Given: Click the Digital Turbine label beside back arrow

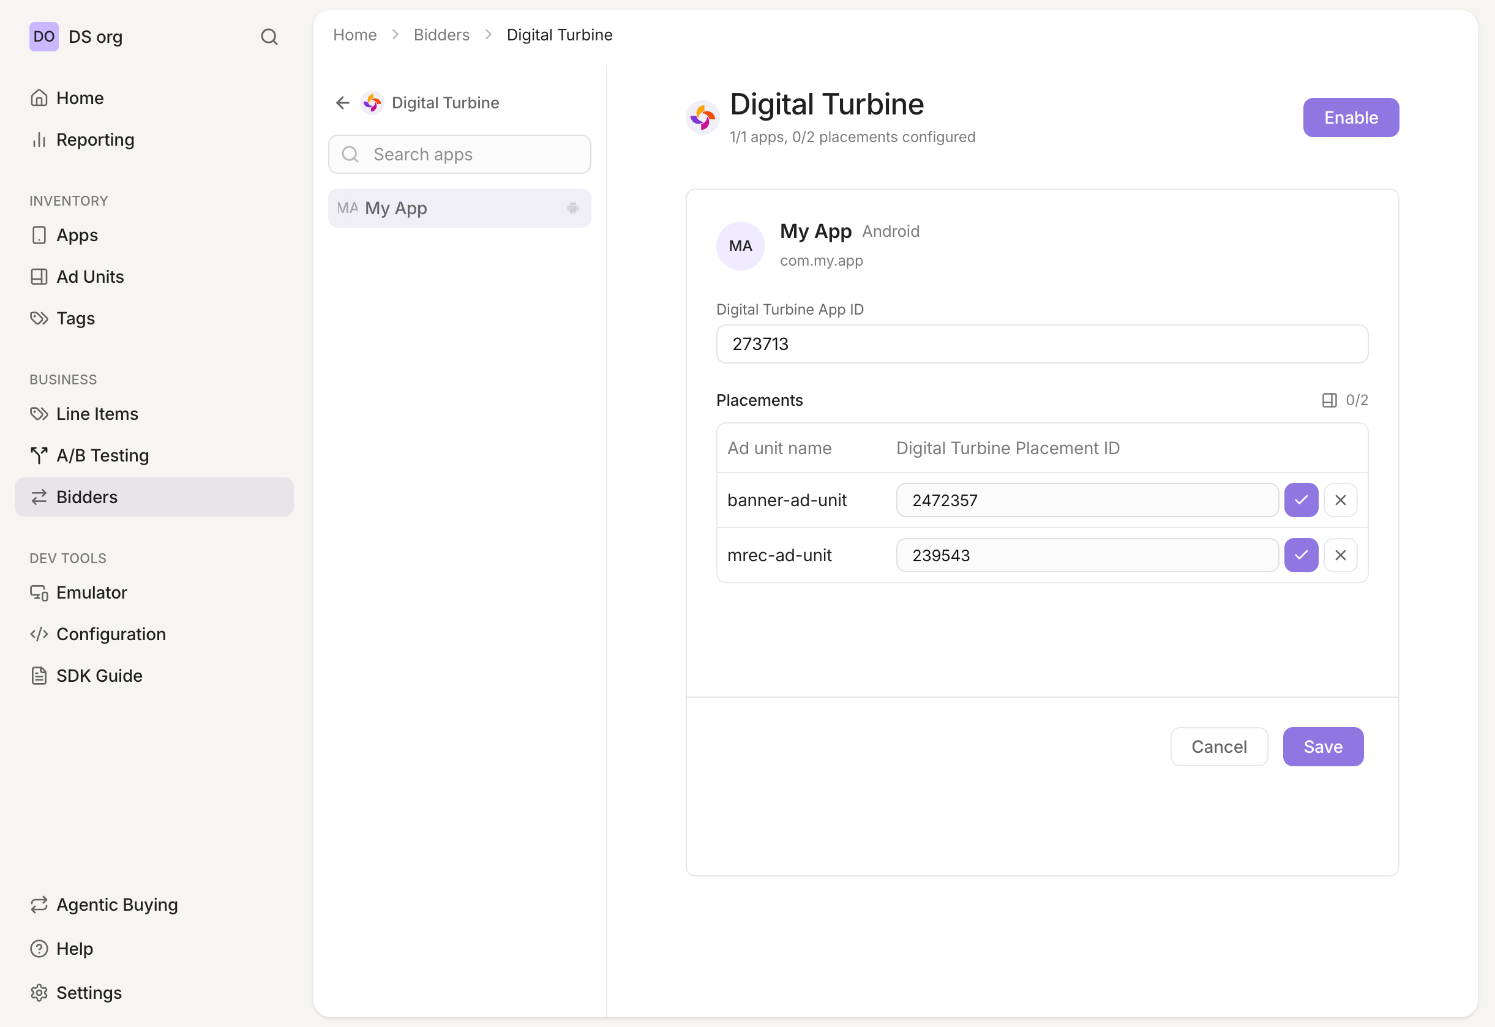Looking at the screenshot, I should [445, 103].
